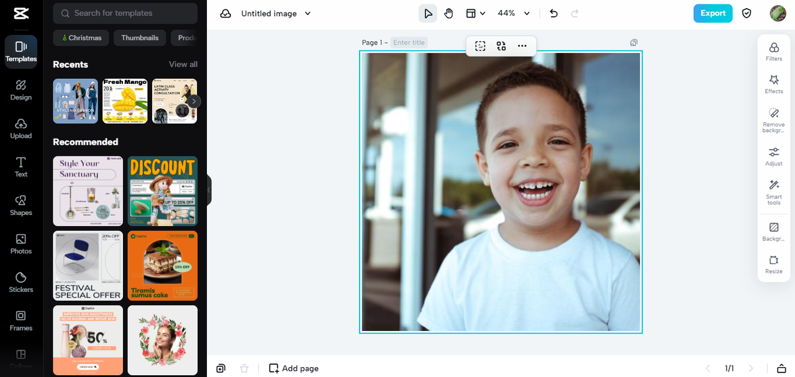
Task: Open the Styling Lesson recent template
Action: [76, 101]
